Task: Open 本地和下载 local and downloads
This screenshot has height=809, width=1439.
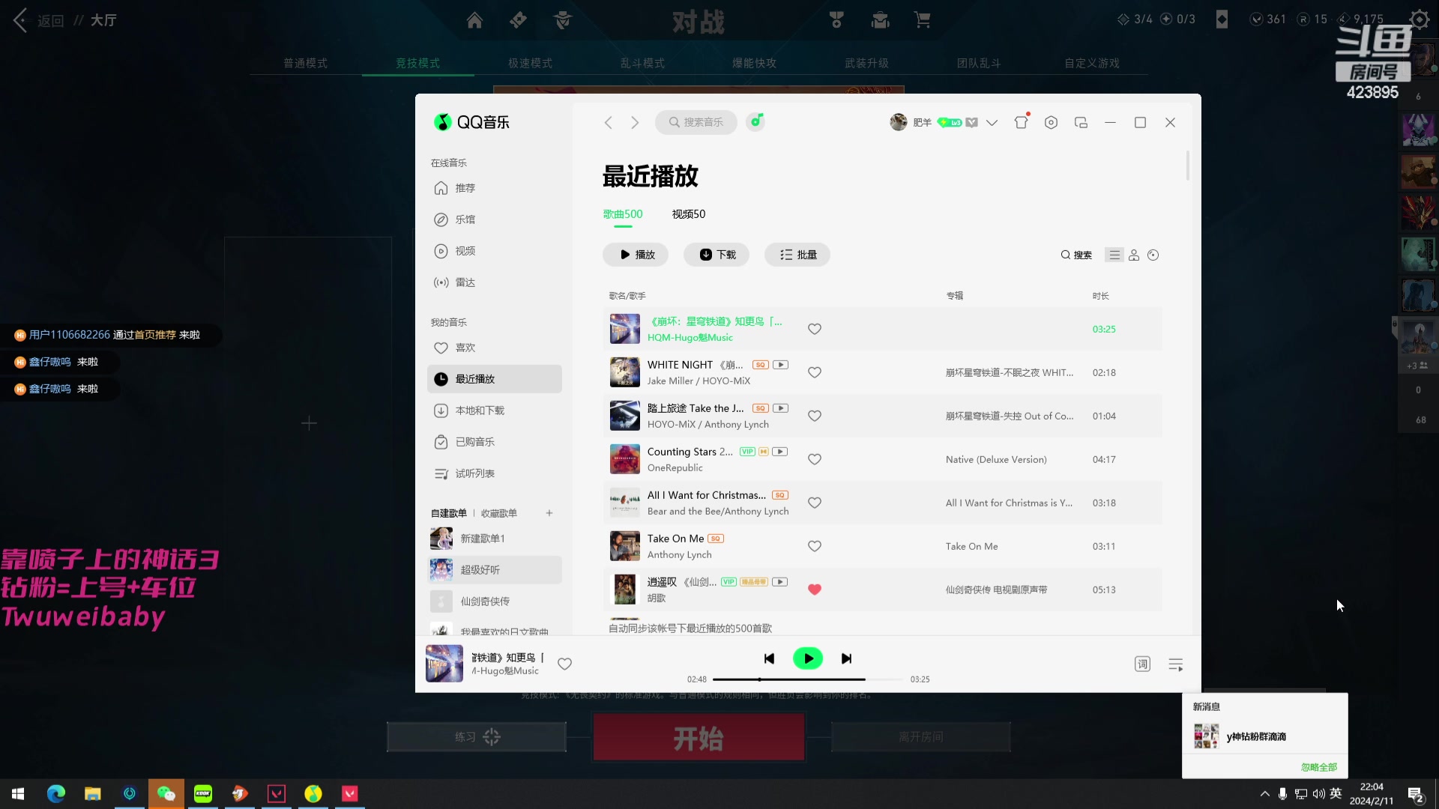Action: (x=469, y=410)
